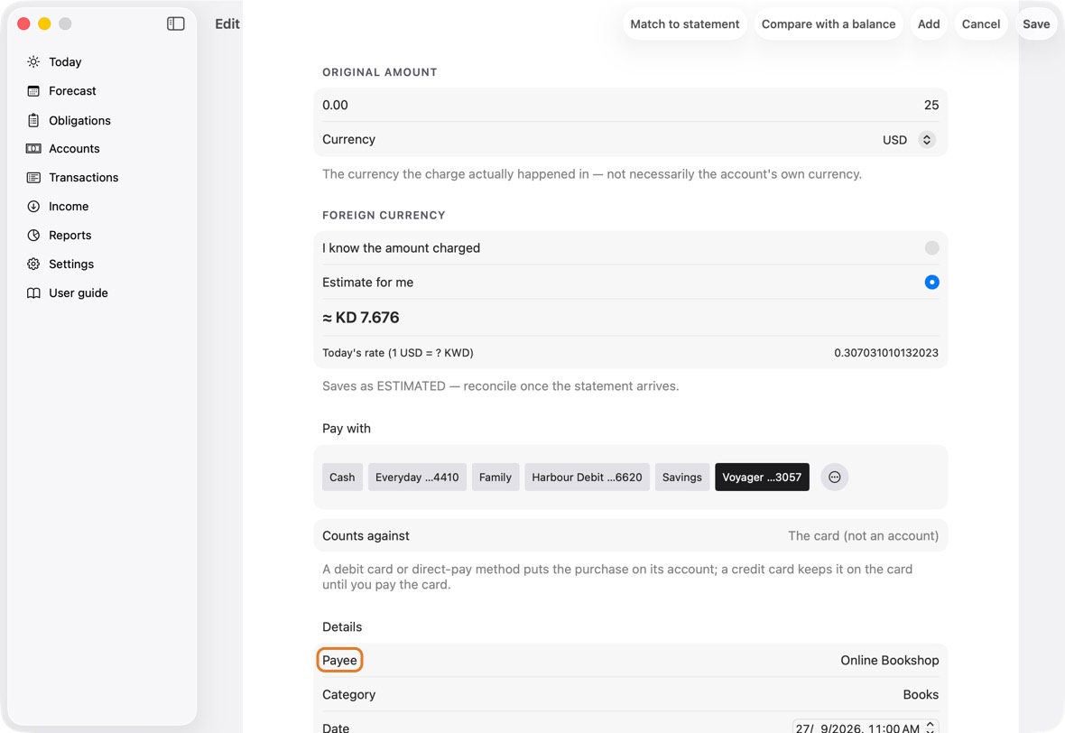Click the Match to statement button
This screenshot has height=733, width=1065.
(x=684, y=23)
